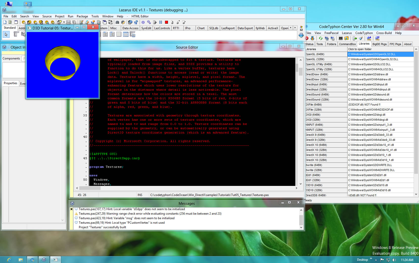Select the pointer arrow tool in component palette
The image size is (419, 263).
coord(6,35)
